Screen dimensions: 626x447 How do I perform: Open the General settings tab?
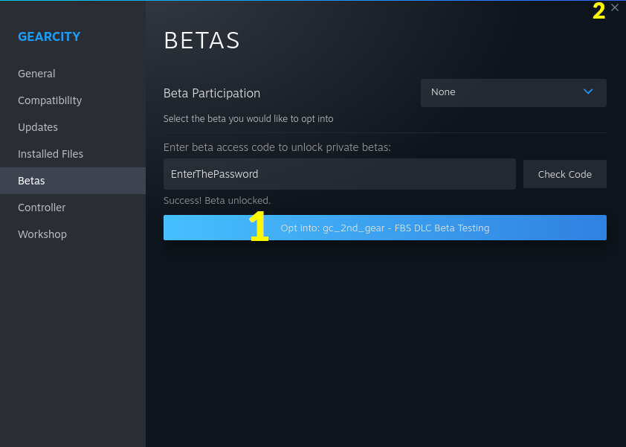tap(36, 74)
